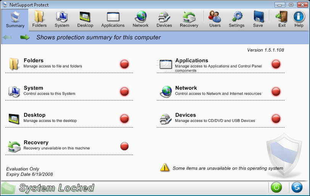310x196 pixels.
Task: Click the Exit door icon
Action: click(x=281, y=16)
